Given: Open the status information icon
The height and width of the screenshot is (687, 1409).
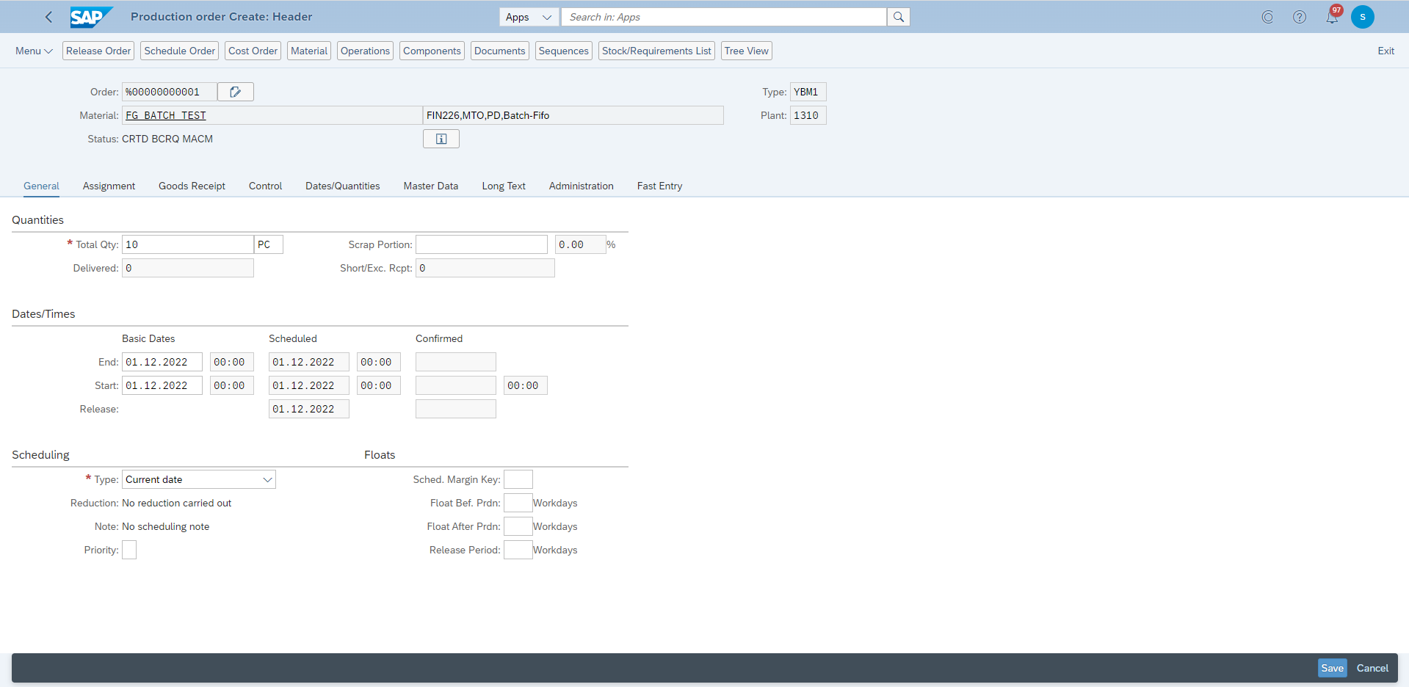Looking at the screenshot, I should 441,139.
